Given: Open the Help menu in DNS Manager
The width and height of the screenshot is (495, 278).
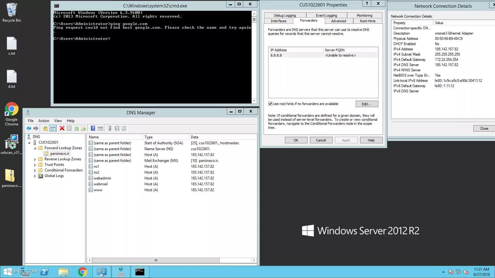Looking at the screenshot, I should tap(71, 121).
